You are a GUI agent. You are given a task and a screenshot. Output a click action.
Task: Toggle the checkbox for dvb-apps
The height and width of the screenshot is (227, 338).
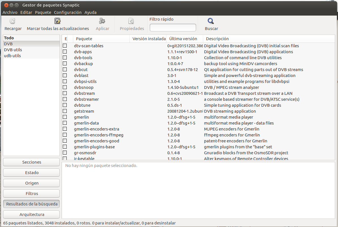pyautogui.click(x=65, y=52)
